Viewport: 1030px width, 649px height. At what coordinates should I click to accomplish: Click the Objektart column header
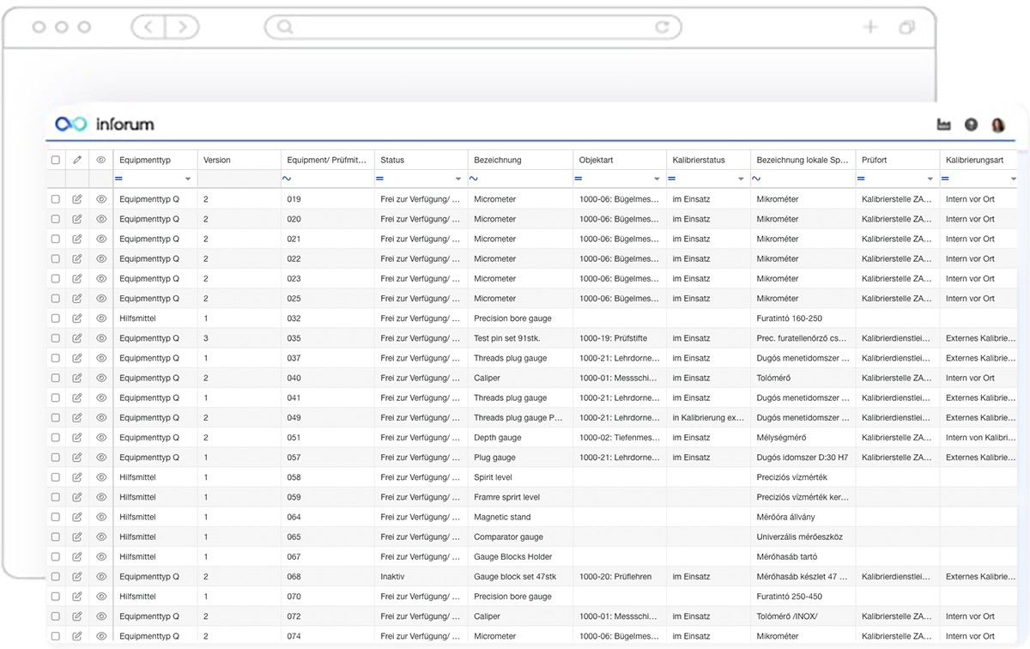tap(597, 161)
